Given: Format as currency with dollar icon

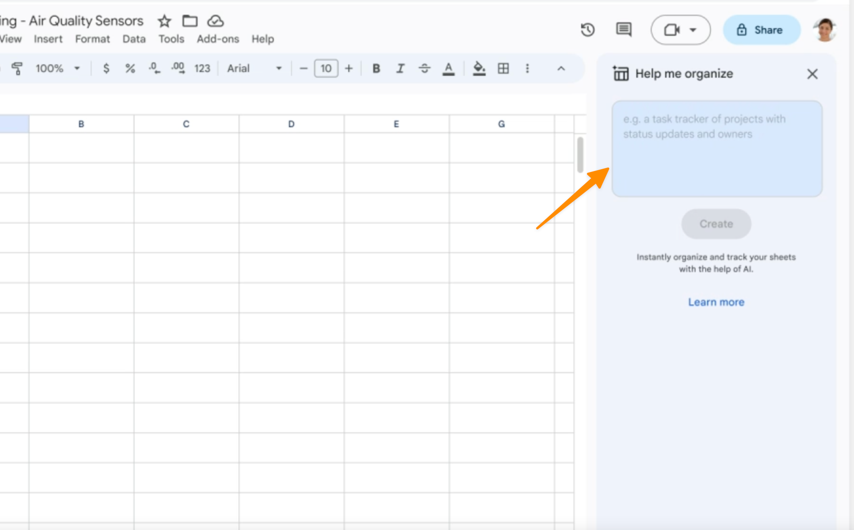Looking at the screenshot, I should coord(106,69).
